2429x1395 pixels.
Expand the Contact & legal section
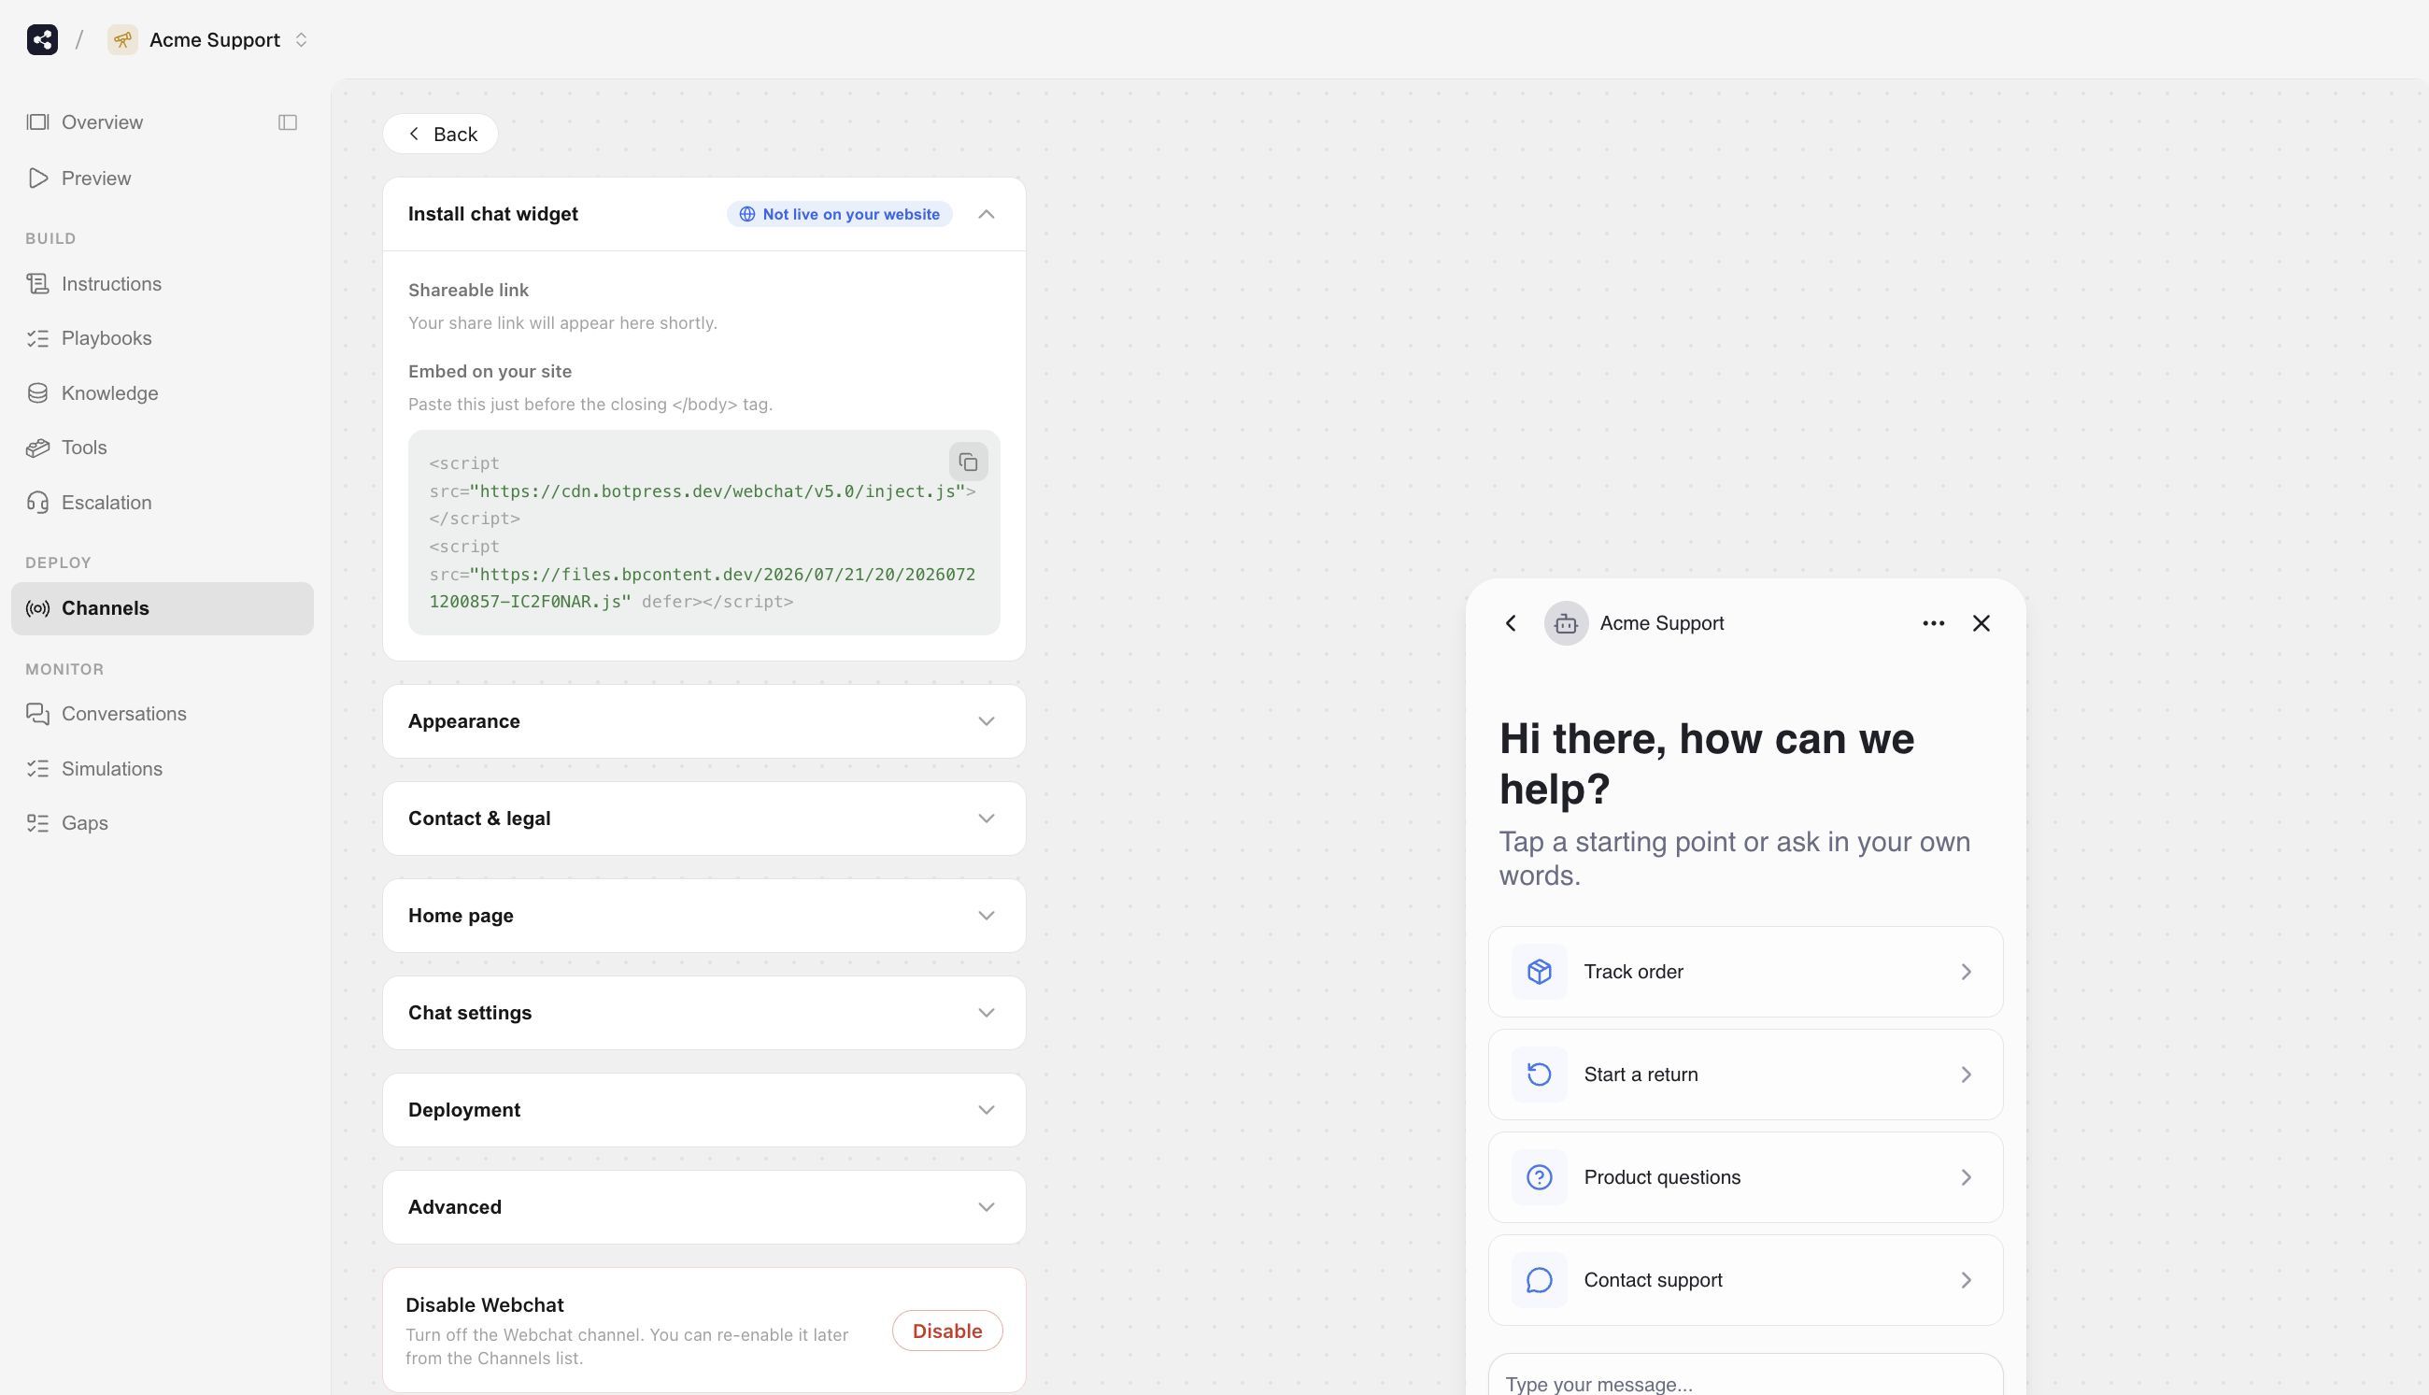click(x=704, y=818)
